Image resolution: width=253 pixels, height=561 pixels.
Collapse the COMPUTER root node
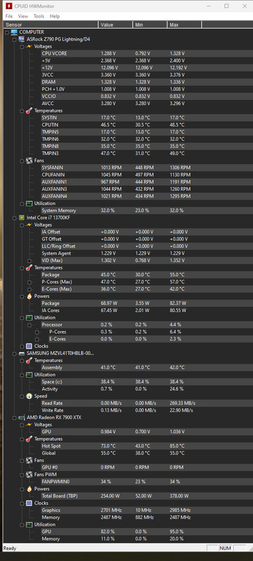pos(7,32)
